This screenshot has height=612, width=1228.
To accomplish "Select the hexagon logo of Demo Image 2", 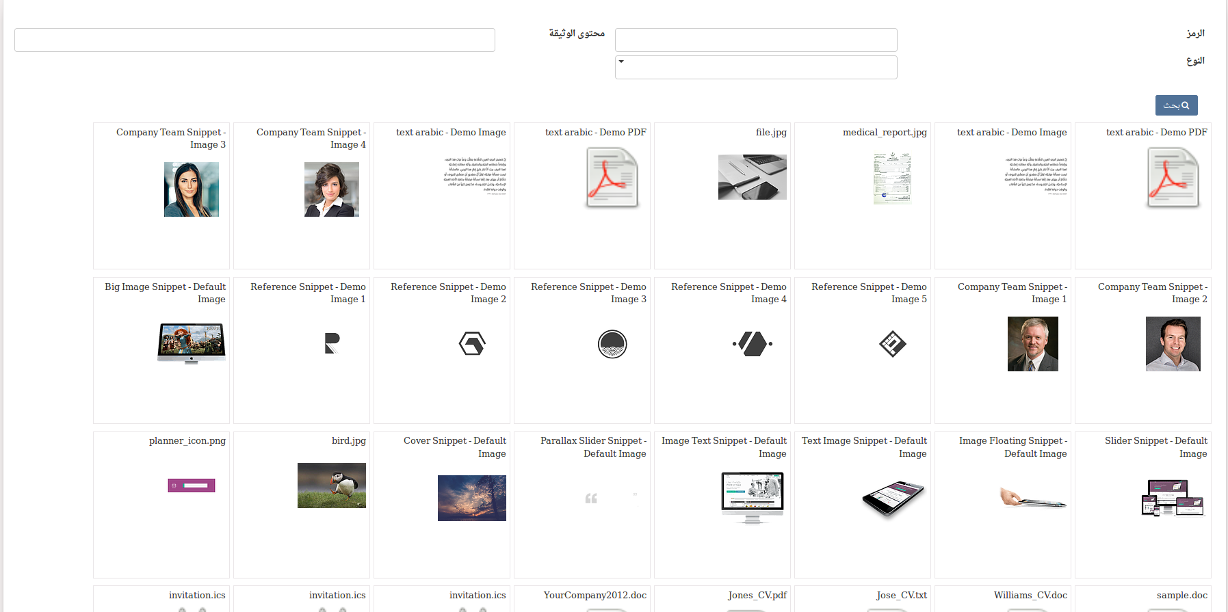I will 472,343.
